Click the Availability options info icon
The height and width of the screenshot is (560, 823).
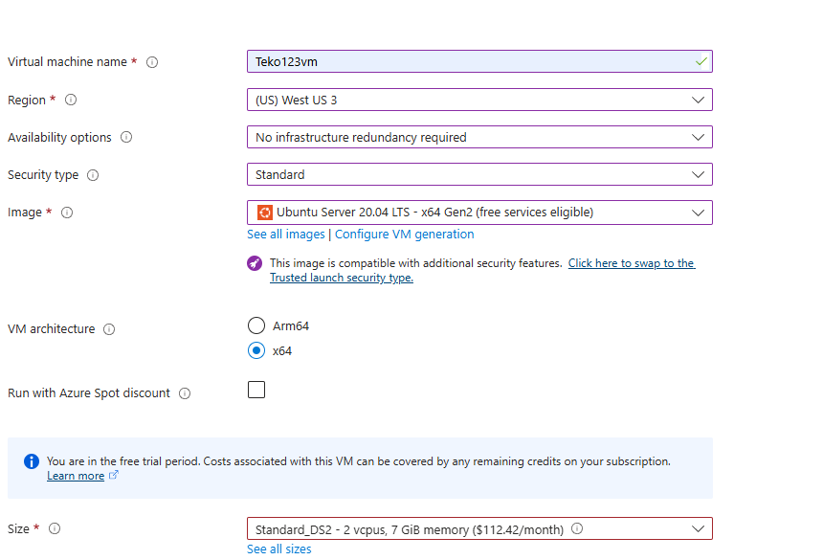click(x=126, y=138)
